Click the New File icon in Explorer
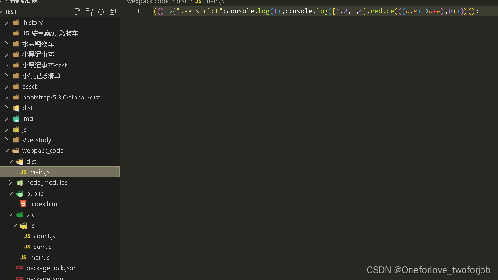 pyautogui.click(x=77, y=11)
